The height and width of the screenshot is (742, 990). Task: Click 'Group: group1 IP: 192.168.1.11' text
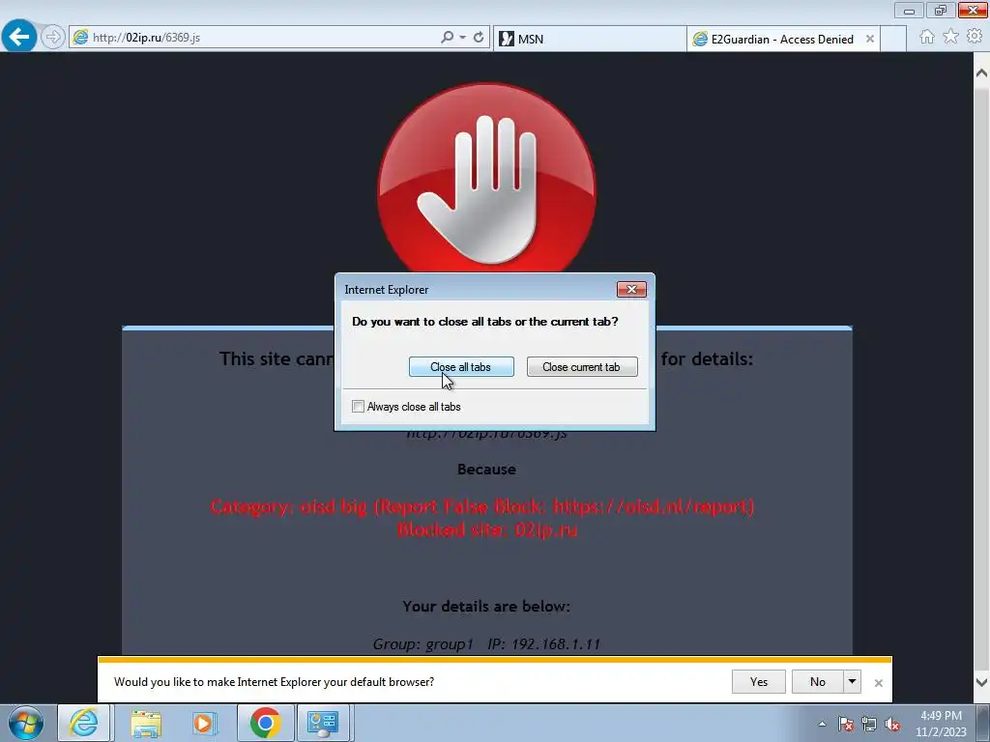486,644
